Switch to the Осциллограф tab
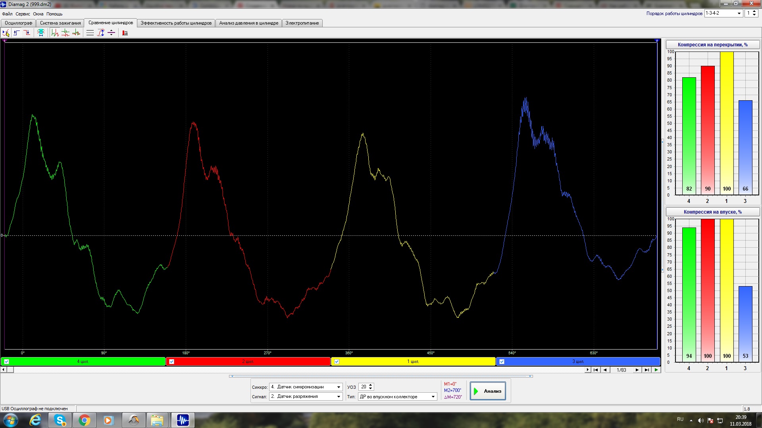Image resolution: width=762 pixels, height=428 pixels. click(18, 23)
